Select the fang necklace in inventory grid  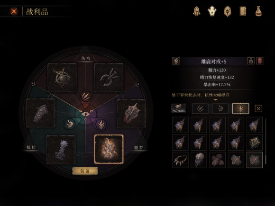[180, 160]
